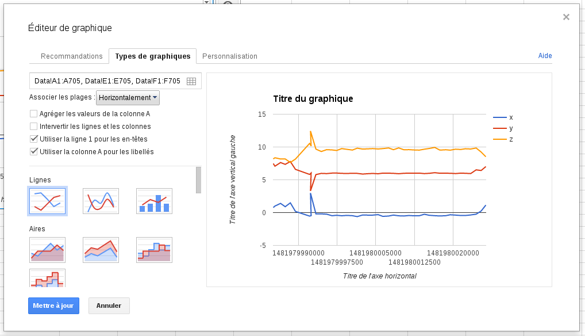Uncheck Utiliser la ligne 1 pour les en-têtes

(33, 139)
